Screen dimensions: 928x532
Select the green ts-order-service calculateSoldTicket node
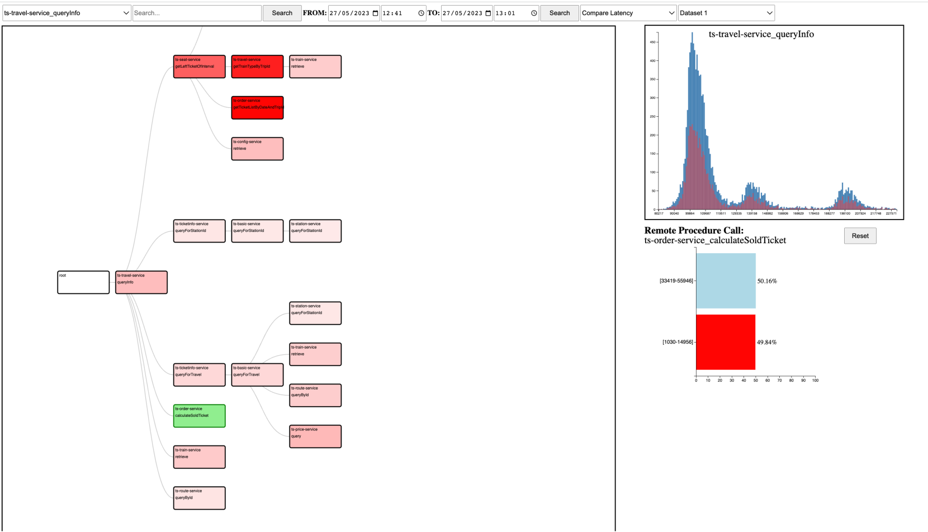tap(199, 416)
